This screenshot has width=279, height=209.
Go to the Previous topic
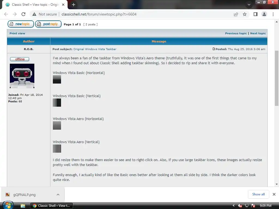236,33
